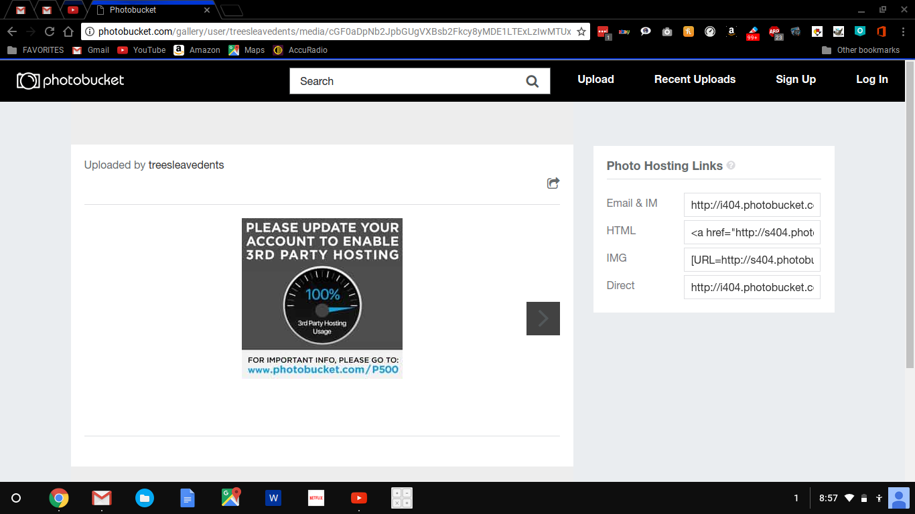Expand the Other bookmarks folder
This screenshot has height=514, width=915.
tap(861, 50)
